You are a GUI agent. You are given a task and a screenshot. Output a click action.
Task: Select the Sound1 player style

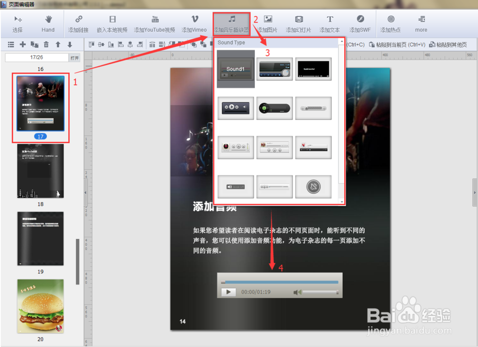point(236,69)
